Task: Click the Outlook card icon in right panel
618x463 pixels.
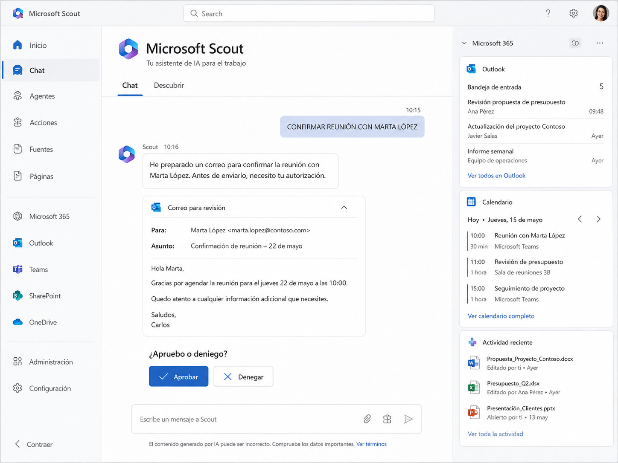Action: point(472,69)
